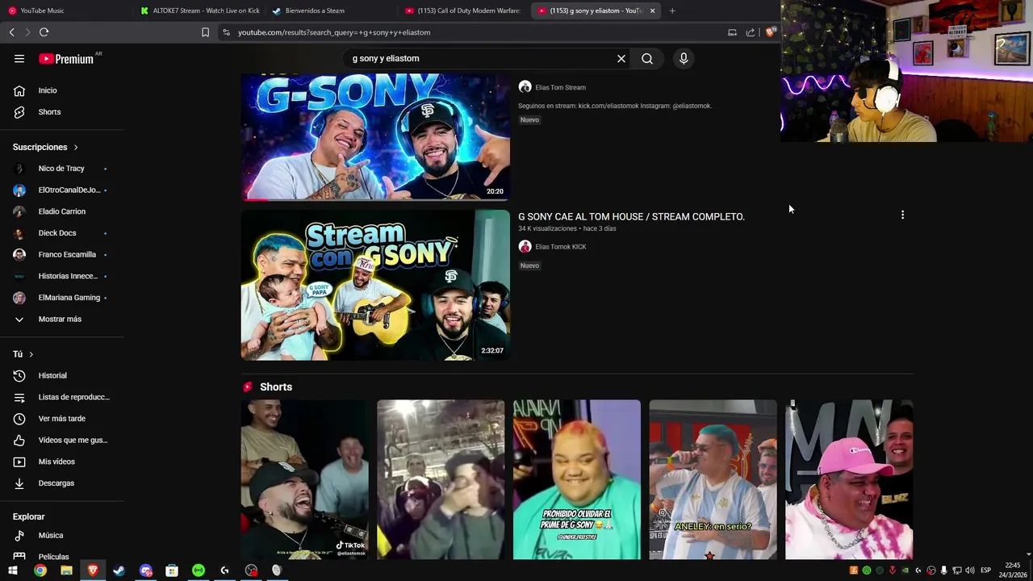Open ANELEY: en serio? short

[713, 479]
